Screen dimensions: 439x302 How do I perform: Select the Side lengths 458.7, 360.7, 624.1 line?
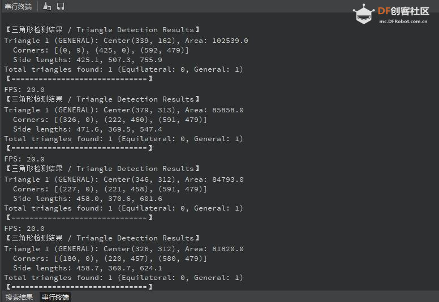click(88, 268)
